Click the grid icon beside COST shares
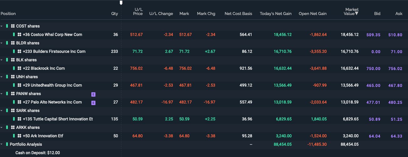This screenshot has width=408, height=157. (x=13, y=26)
